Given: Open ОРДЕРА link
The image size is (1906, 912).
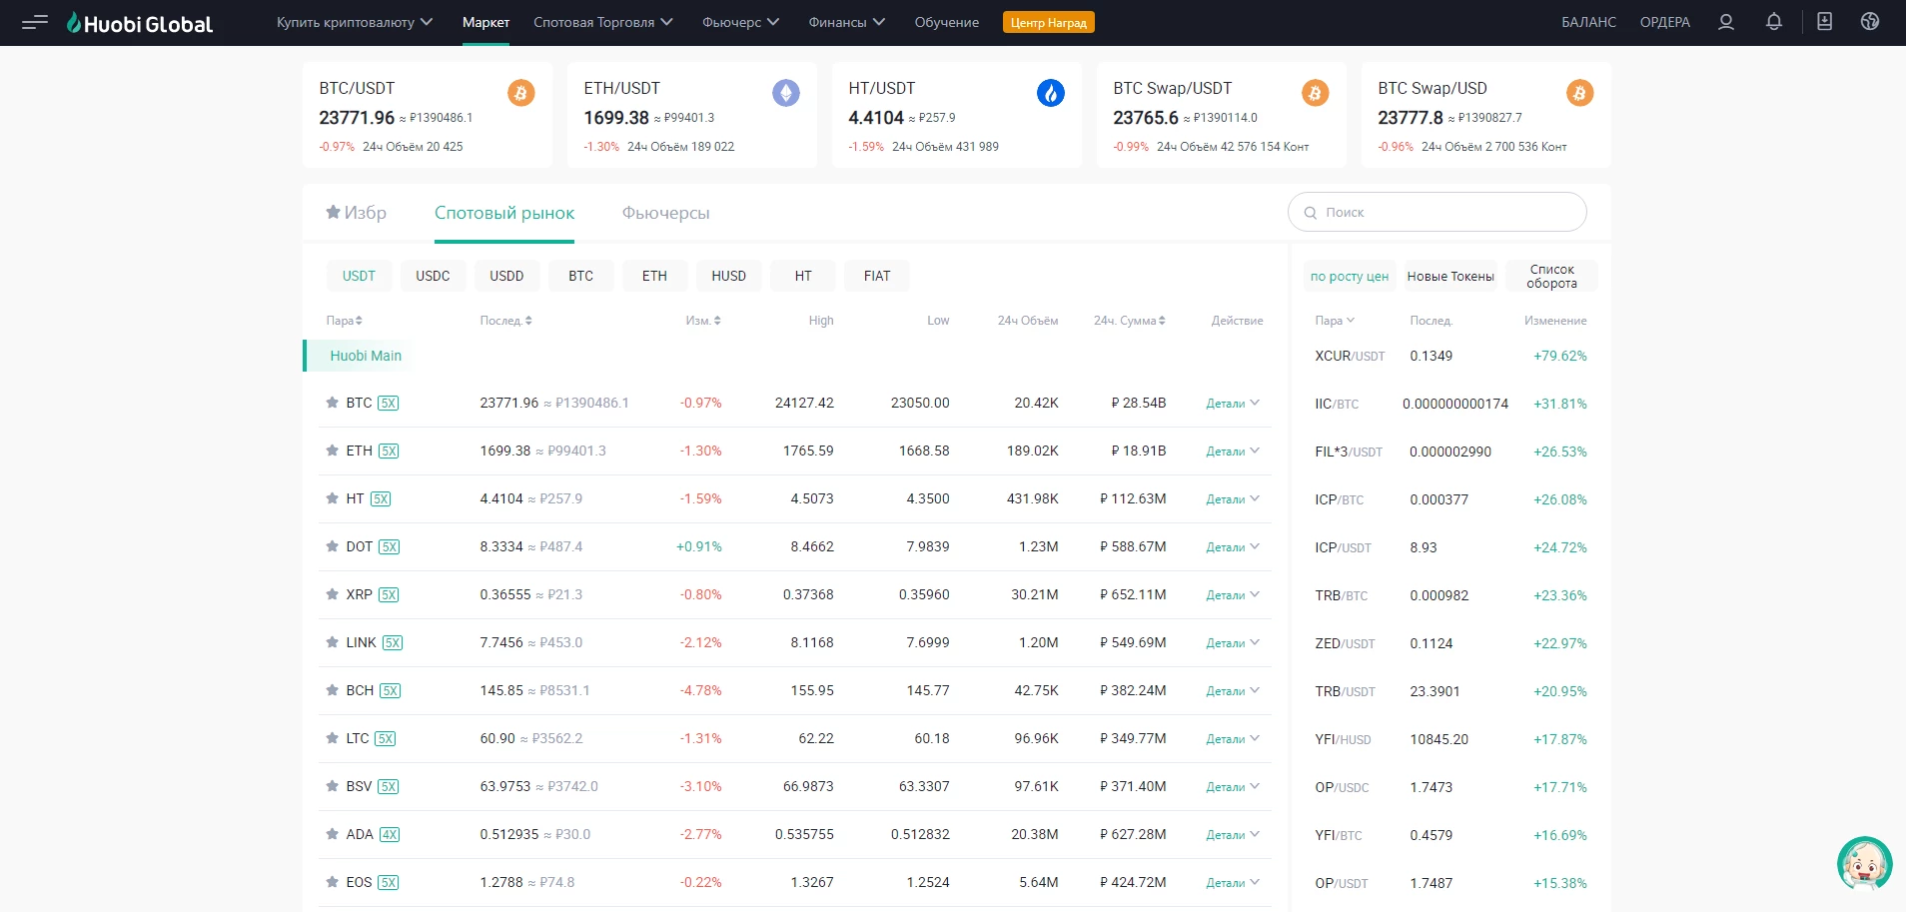Looking at the screenshot, I should [x=1664, y=22].
